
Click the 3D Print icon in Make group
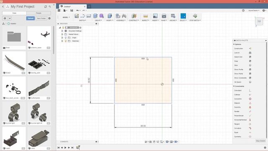pyautogui.click(x=164, y=16)
